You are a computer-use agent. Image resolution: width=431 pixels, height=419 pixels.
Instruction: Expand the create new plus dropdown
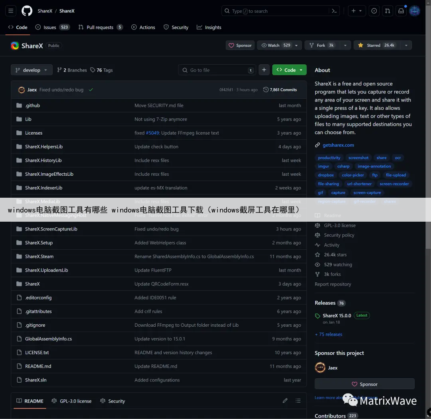[x=356, y=11]
